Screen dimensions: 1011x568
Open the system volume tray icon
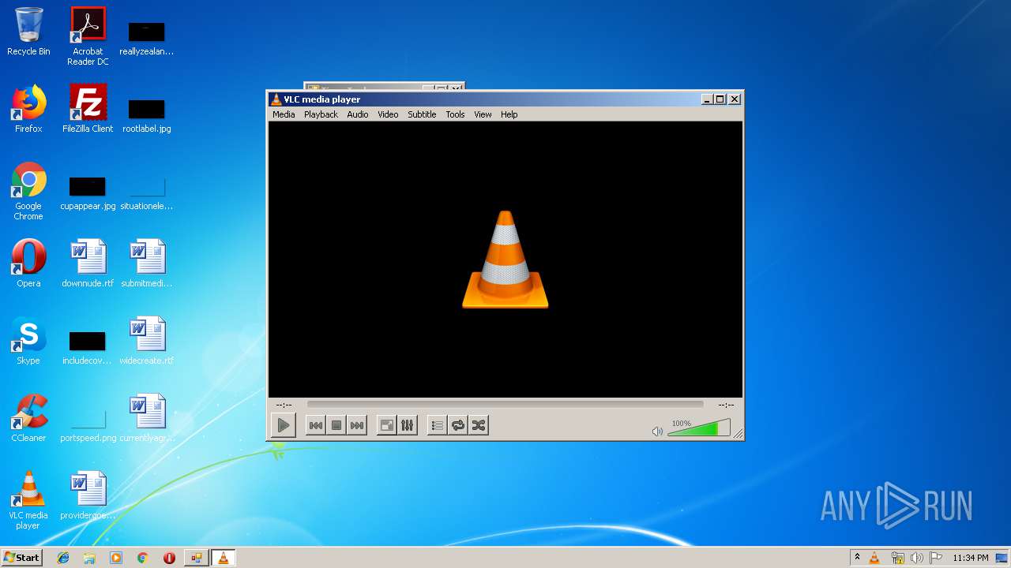[916, 558]
